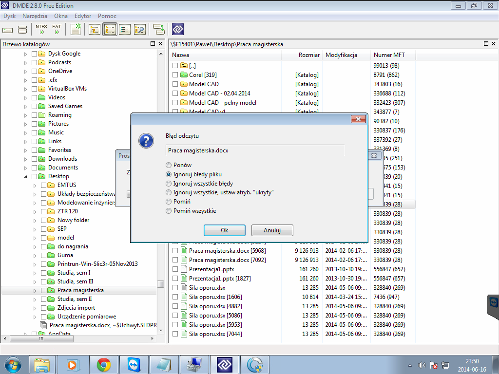Maximize the Drzewo katalogów panel

tap(153, 43)
